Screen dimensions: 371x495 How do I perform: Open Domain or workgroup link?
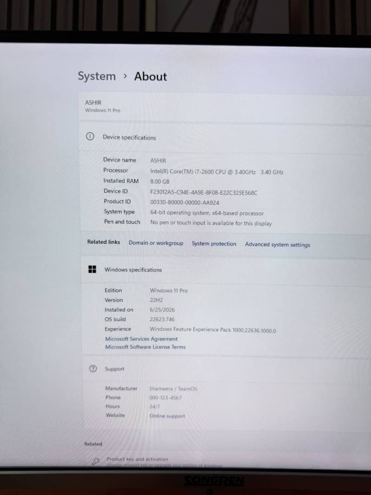point(156,243)
